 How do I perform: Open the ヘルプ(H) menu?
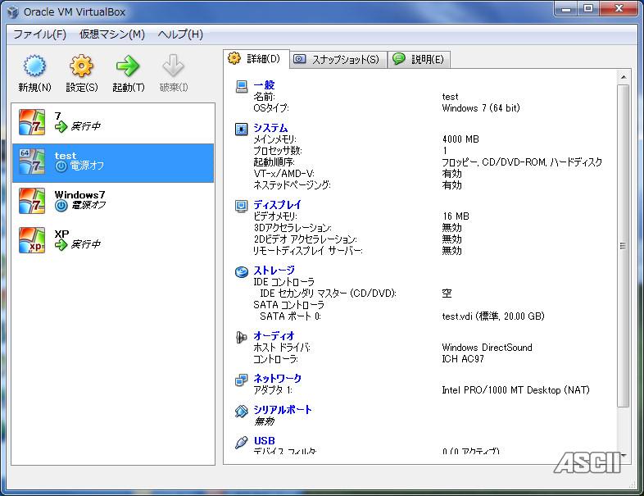[x=180, y=34]
